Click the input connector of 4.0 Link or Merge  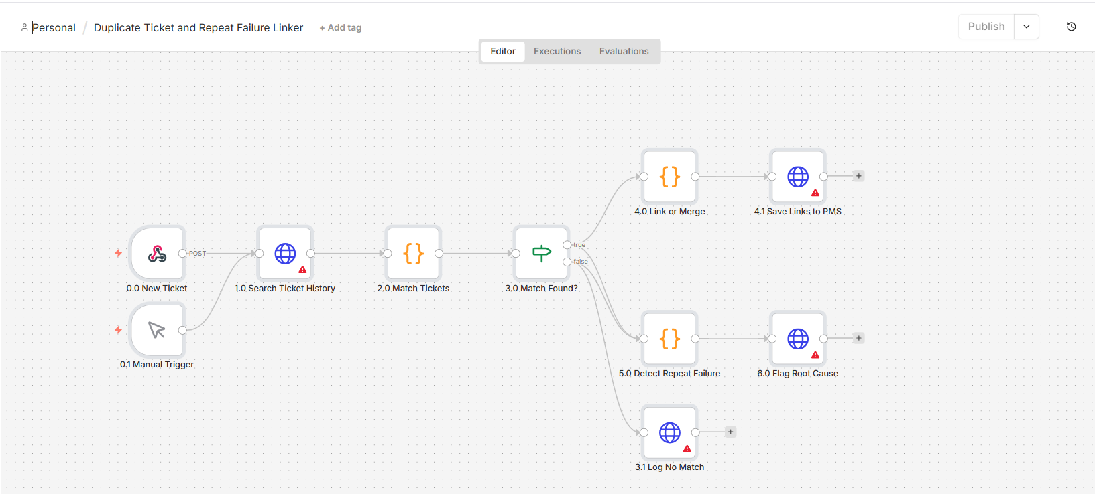(644, 177)
